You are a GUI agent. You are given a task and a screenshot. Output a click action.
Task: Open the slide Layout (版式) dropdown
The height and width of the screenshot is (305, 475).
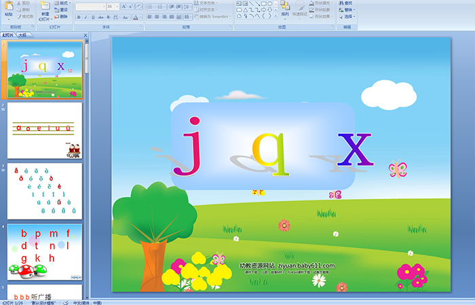(62, 3)
